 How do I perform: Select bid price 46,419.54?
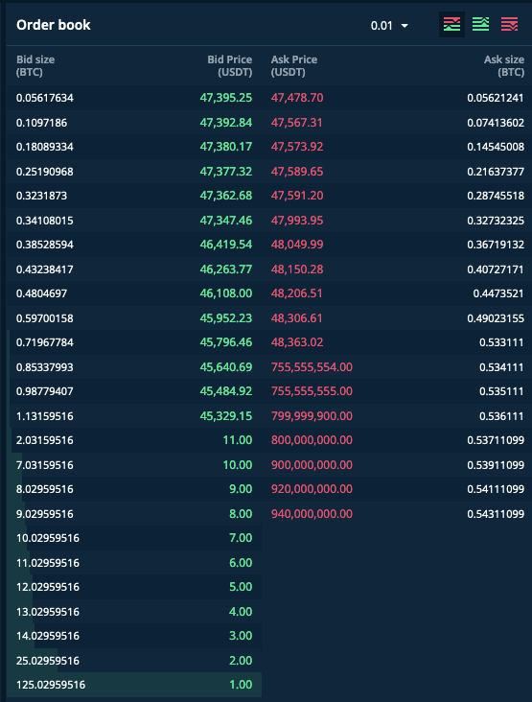point(226,245)
